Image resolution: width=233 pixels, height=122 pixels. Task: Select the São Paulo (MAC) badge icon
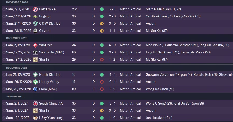click(35, 52)
